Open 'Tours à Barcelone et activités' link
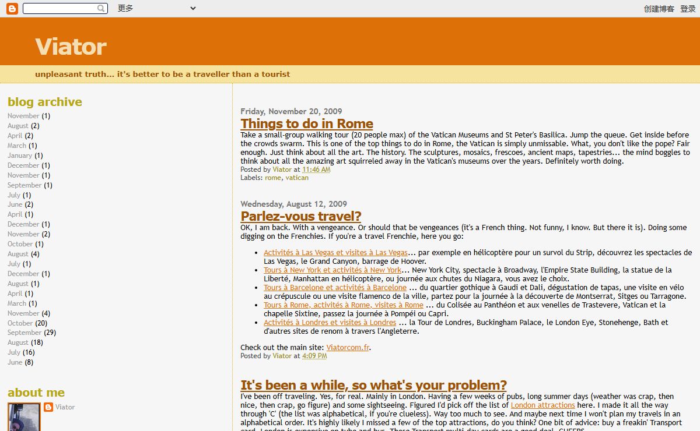Image resolution: width=700 pixels, height=431 pixels. [x=335, y=288]
